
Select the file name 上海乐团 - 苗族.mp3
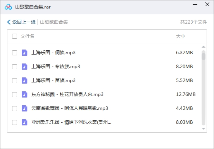point(53,80)
